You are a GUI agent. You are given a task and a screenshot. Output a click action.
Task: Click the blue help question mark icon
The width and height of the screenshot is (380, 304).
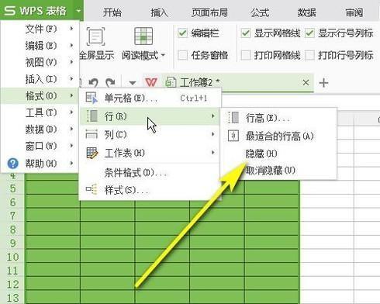click(x=12, y=164)
